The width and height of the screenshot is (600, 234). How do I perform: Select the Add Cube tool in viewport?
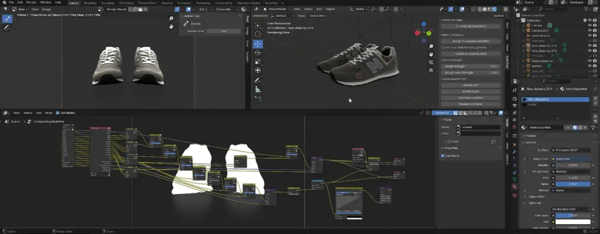coord(258,99)
